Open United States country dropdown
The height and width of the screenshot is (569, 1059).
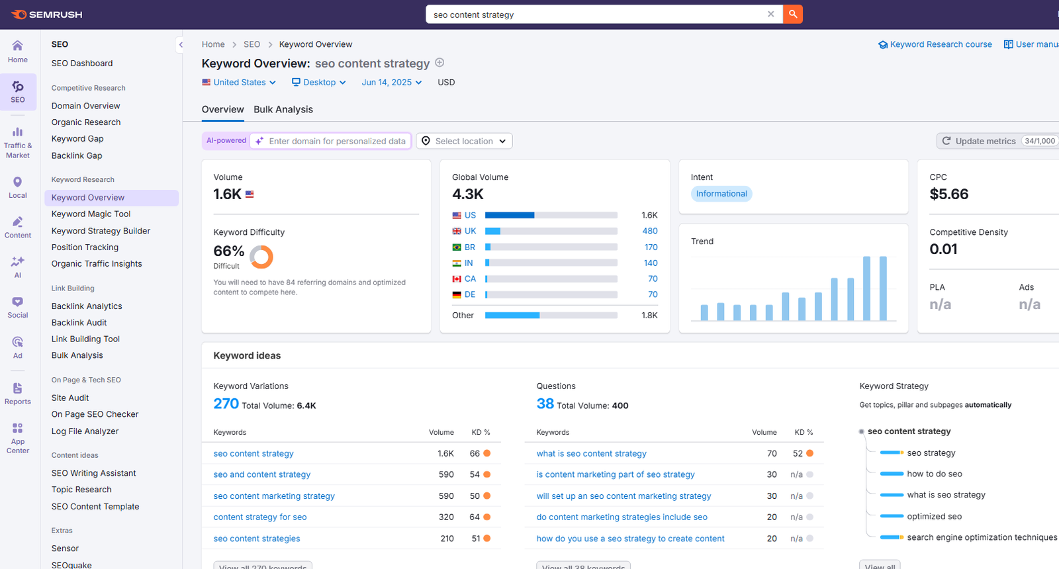[239, 83]
